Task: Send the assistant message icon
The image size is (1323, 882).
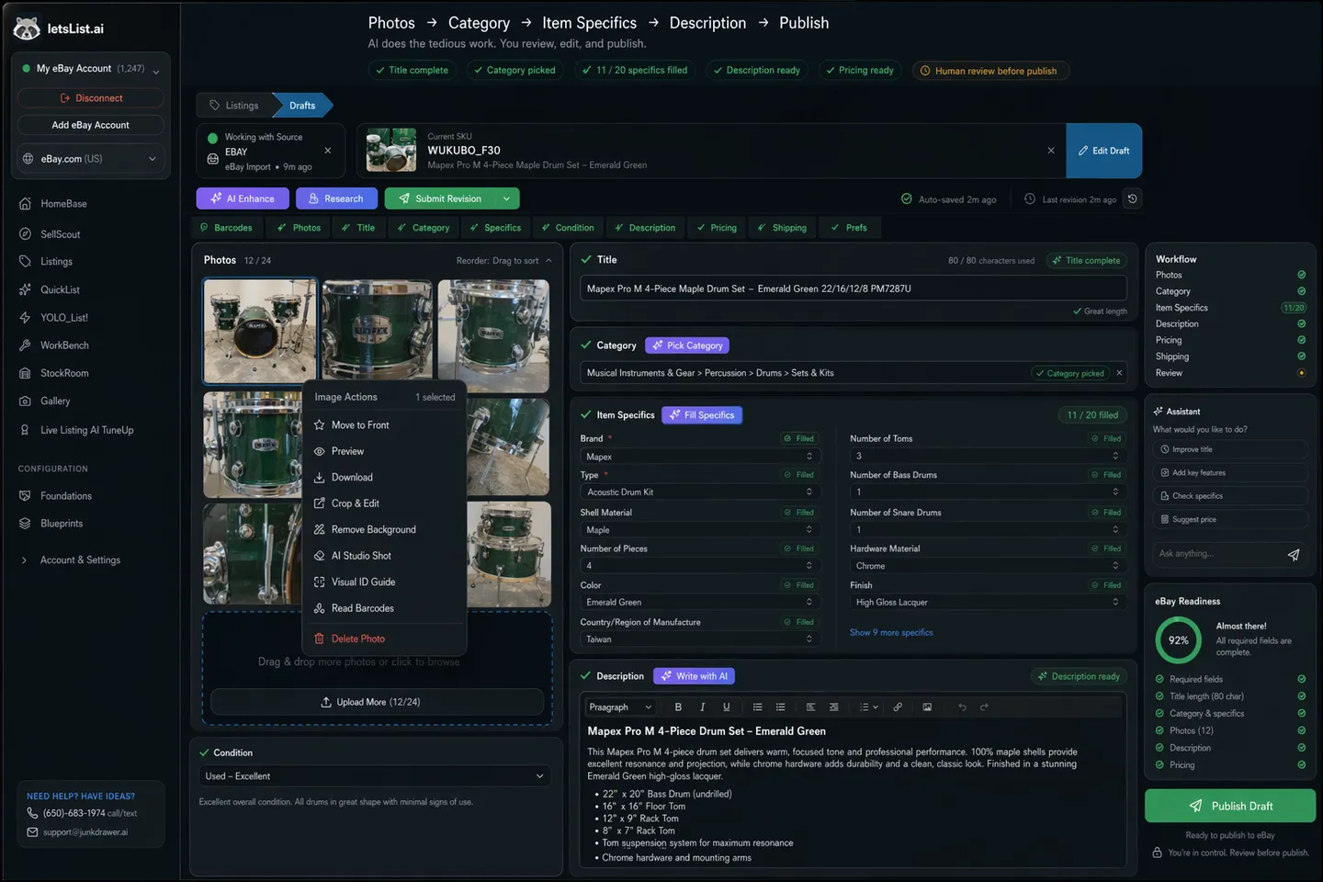Action: pyautogui.click(x=1294, y=554)
